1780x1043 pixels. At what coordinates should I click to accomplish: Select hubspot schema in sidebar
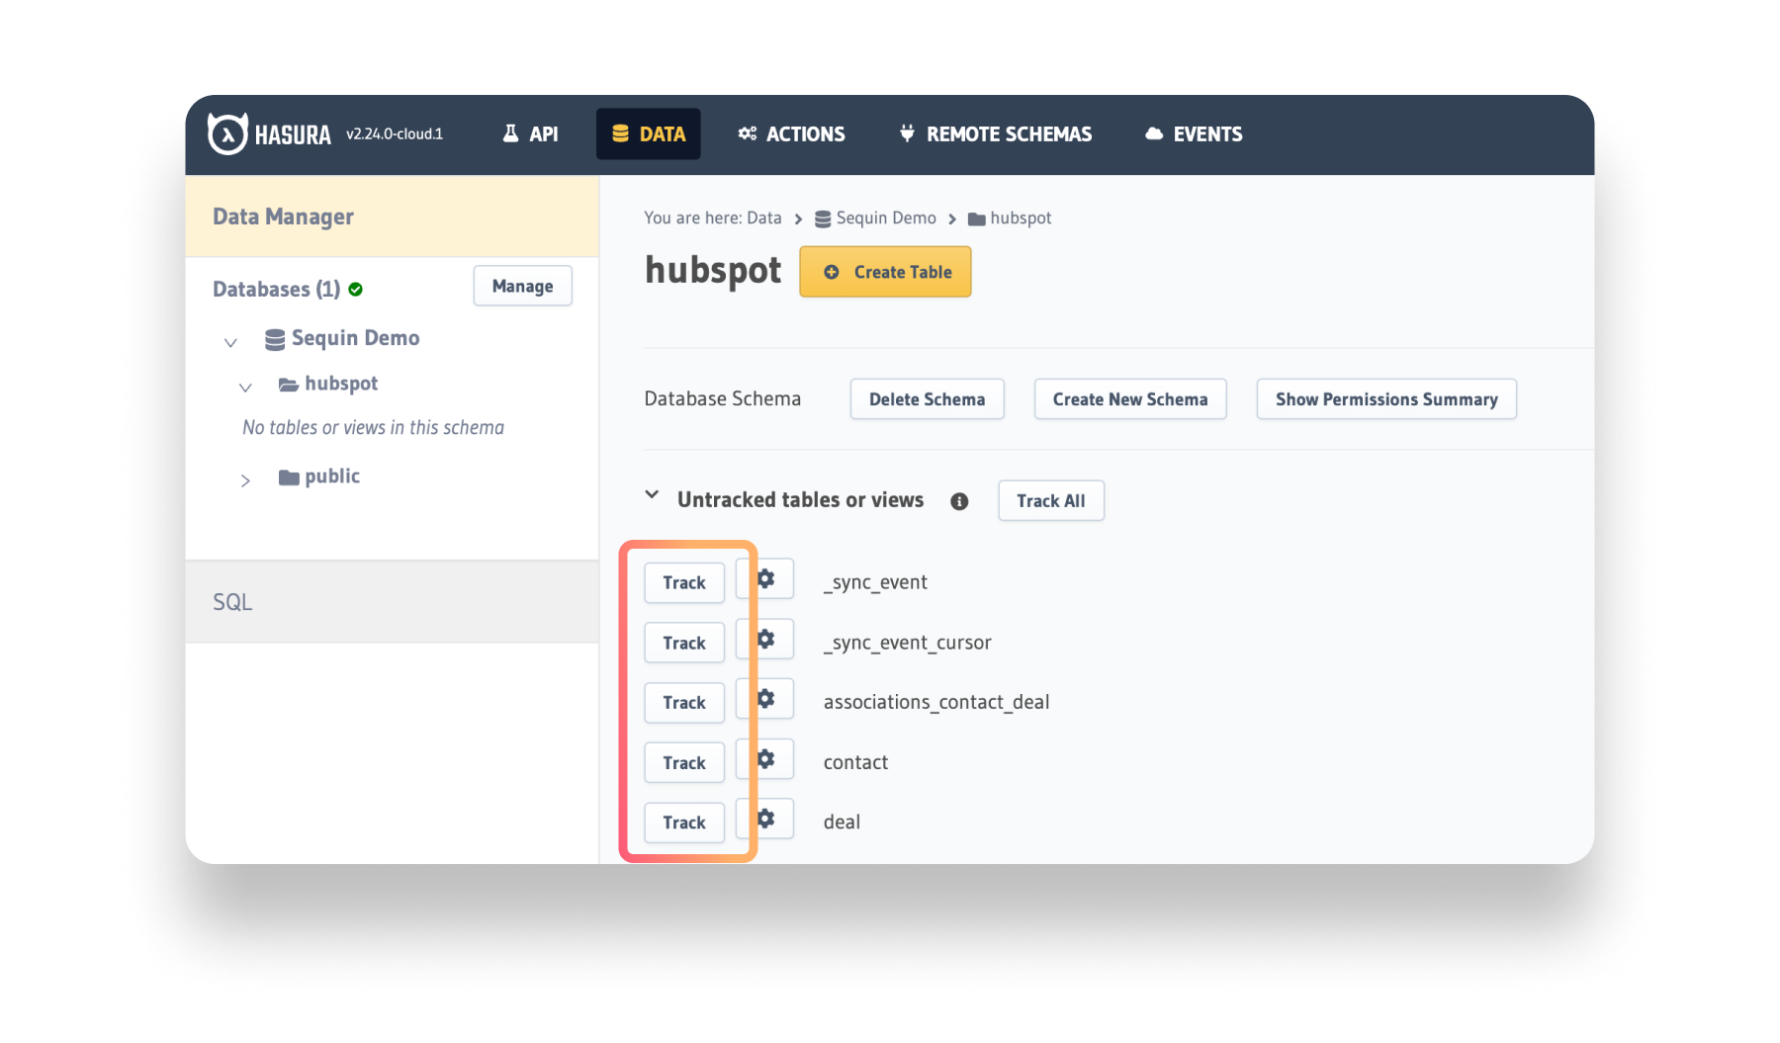(328, 384)
